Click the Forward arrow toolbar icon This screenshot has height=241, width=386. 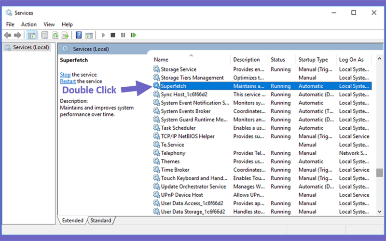17,35
